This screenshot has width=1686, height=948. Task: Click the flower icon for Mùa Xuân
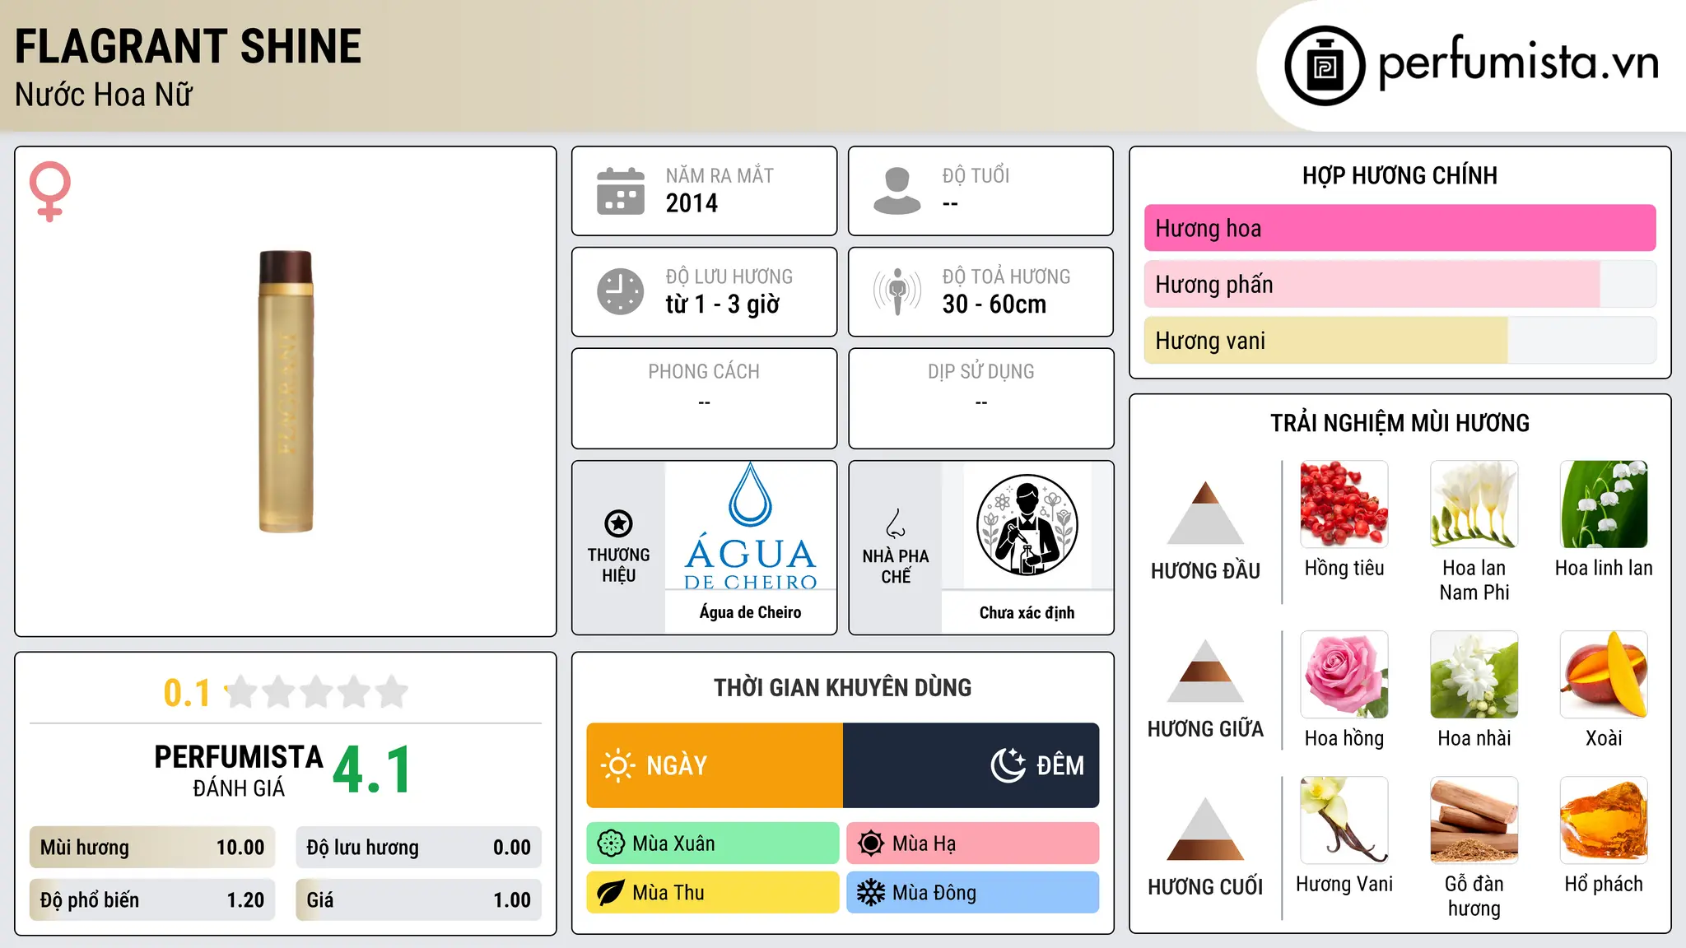(611, 843)
